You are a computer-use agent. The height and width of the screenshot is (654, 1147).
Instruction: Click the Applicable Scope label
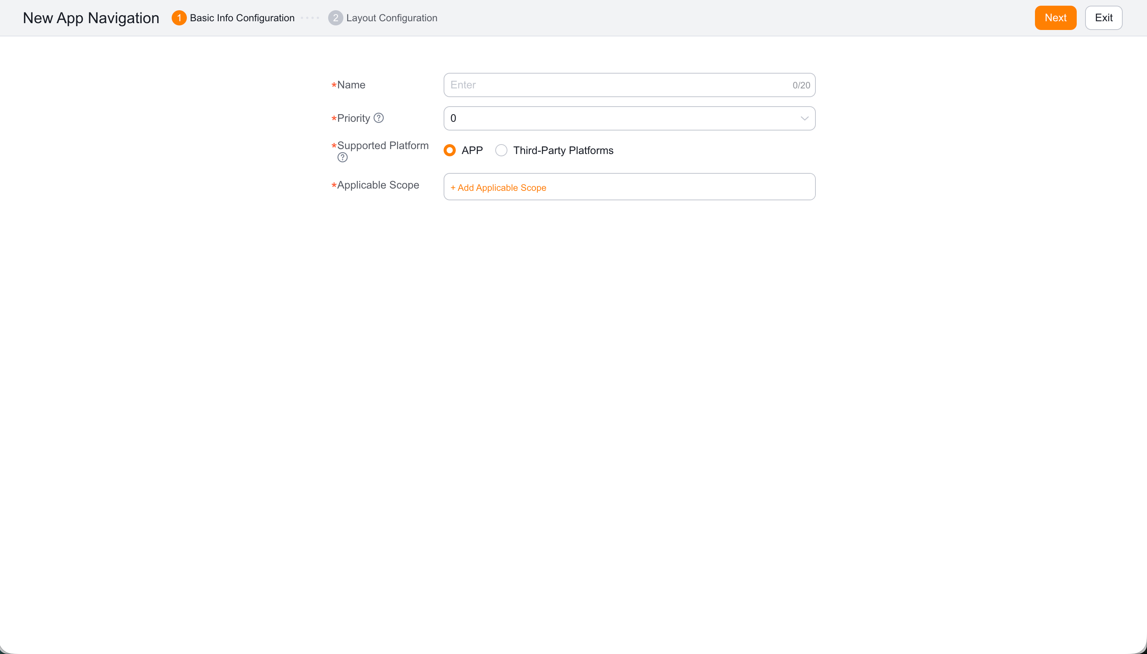pos(378,185)
